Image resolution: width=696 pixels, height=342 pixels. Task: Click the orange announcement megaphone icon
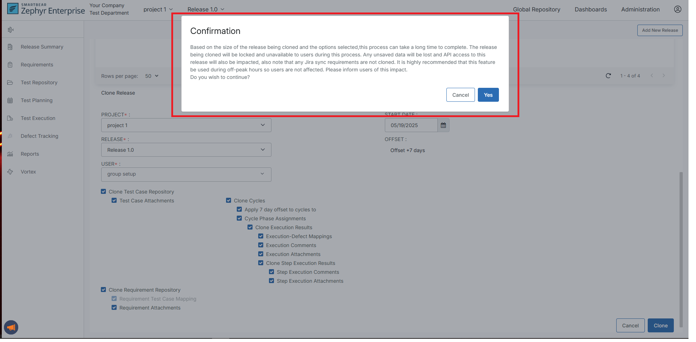click(11, 327)
